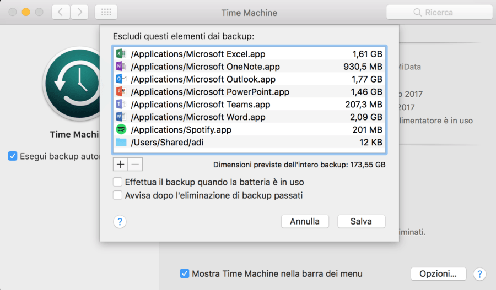Show all preferences grid button

tap(106, 12)
